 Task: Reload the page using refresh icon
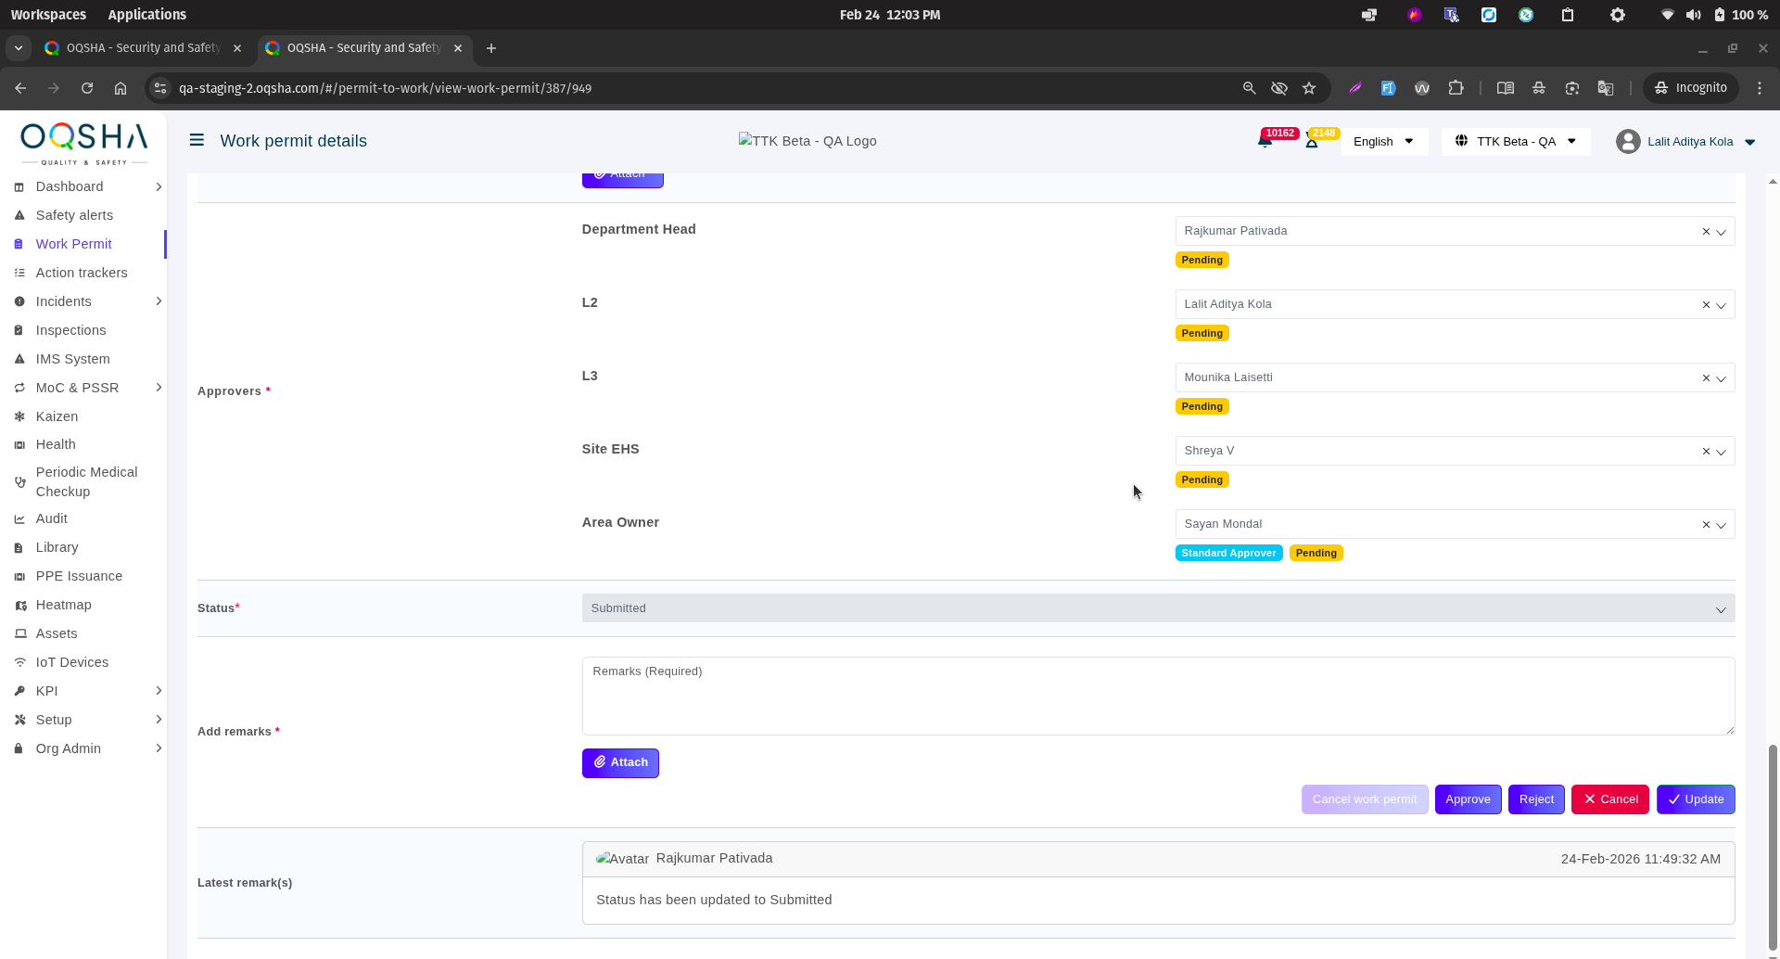pyautogui.click(x=87, y=88)
